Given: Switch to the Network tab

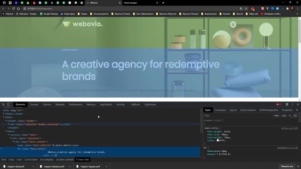Looking at the screenshot, I should [60, 104].
